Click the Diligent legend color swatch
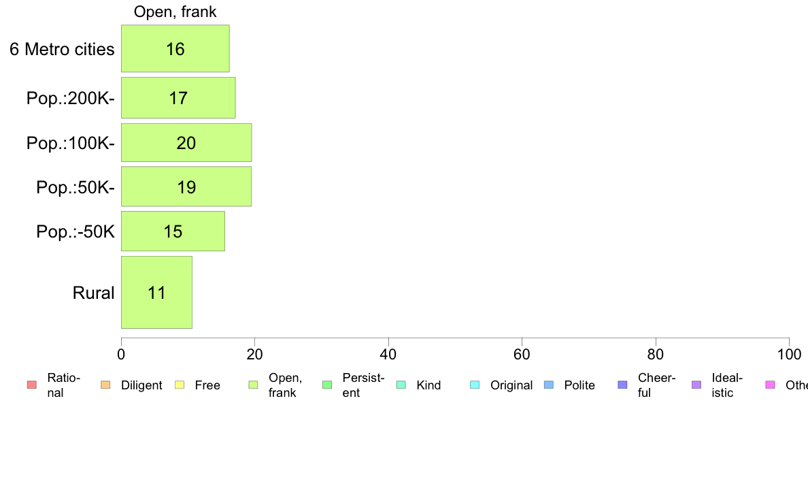 click(105, 385)
